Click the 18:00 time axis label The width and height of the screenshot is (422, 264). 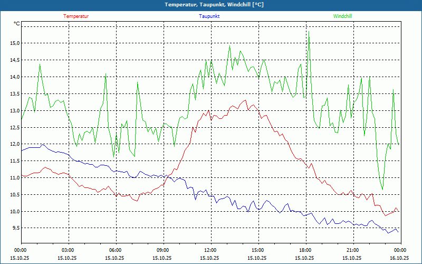(305, 250)
